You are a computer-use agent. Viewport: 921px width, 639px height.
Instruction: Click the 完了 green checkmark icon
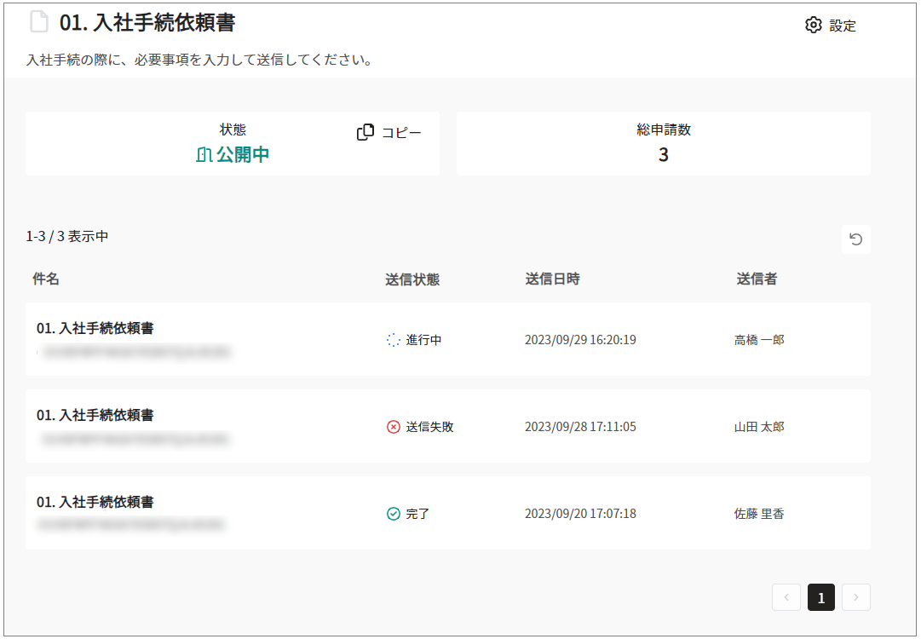click(x=393, y=514)
